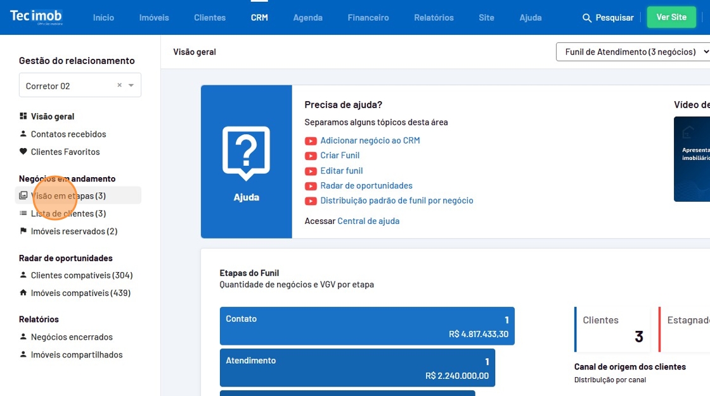Click YouTube icon beside Editar funil
Screen dimensions: 710x396
311,171
